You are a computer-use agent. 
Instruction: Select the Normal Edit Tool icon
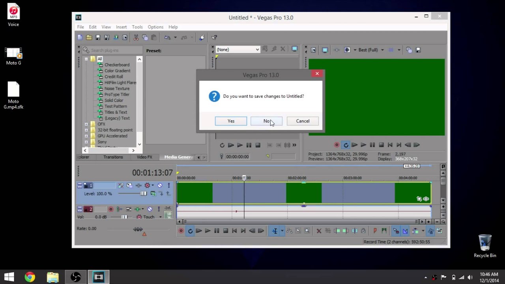275,231
